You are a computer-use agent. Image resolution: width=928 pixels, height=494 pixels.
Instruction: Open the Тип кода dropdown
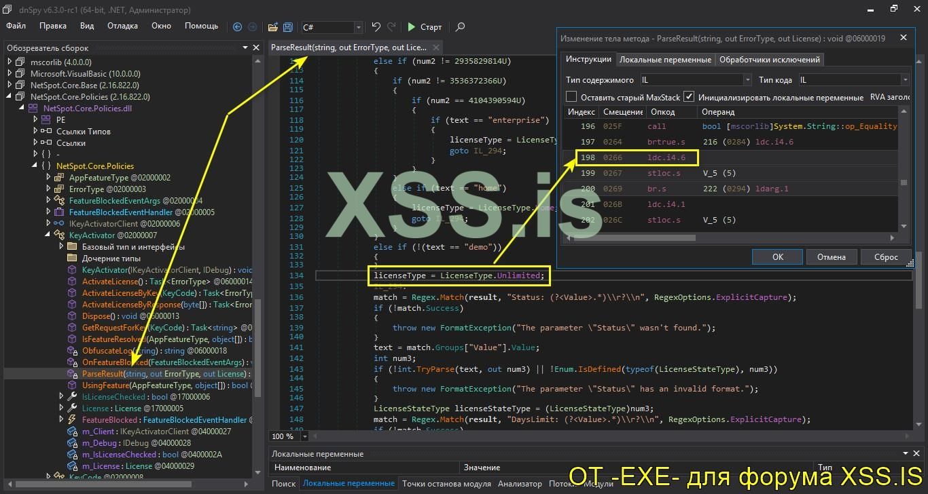pos(905,80)
